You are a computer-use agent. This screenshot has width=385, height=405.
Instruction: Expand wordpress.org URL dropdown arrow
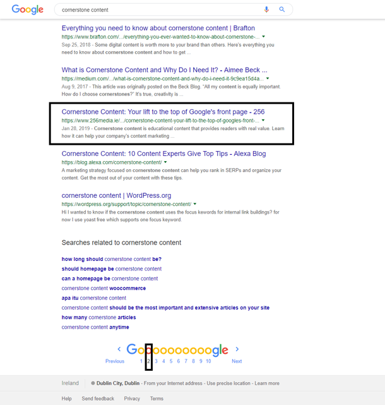pos(195,204)
